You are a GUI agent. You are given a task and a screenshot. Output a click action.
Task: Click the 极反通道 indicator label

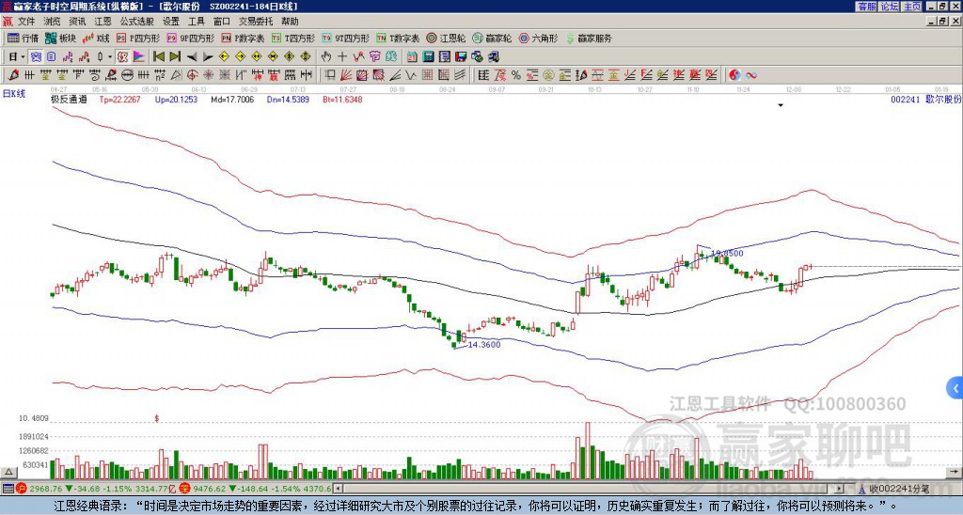click(69, 99)
